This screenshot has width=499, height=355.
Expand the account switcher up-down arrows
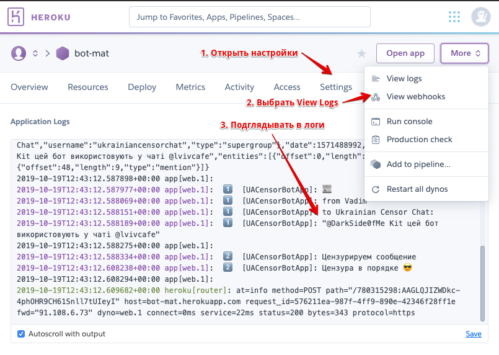pyautogui.click(x=35, y=53)
